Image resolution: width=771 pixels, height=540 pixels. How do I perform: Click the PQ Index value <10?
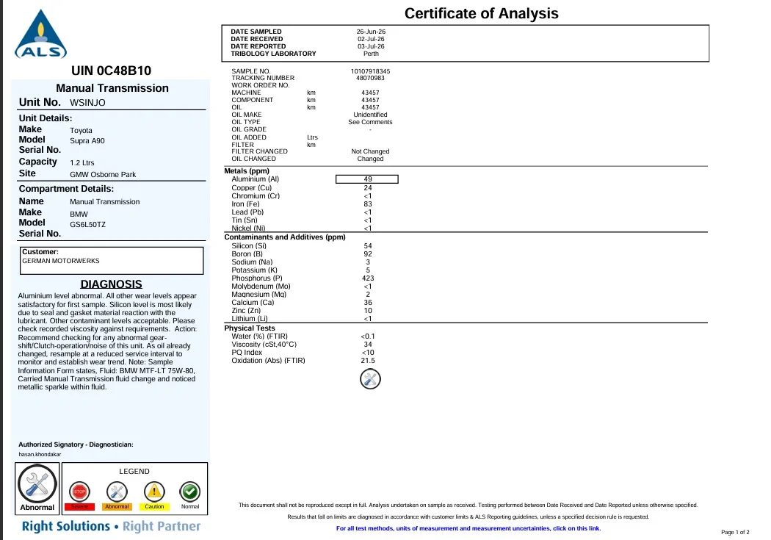pos(368,353)
